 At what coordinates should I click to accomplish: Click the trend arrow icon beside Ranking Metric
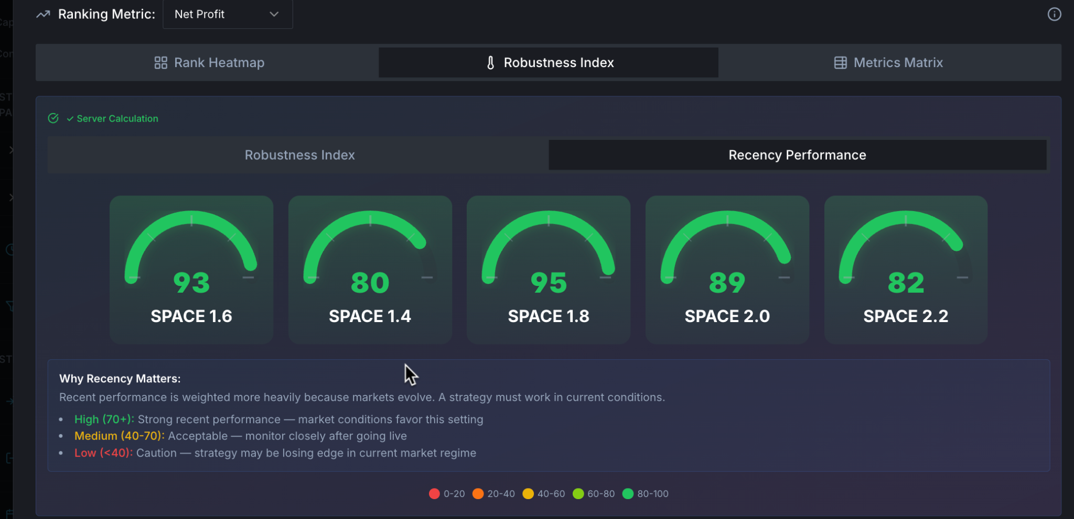point(43,14)
